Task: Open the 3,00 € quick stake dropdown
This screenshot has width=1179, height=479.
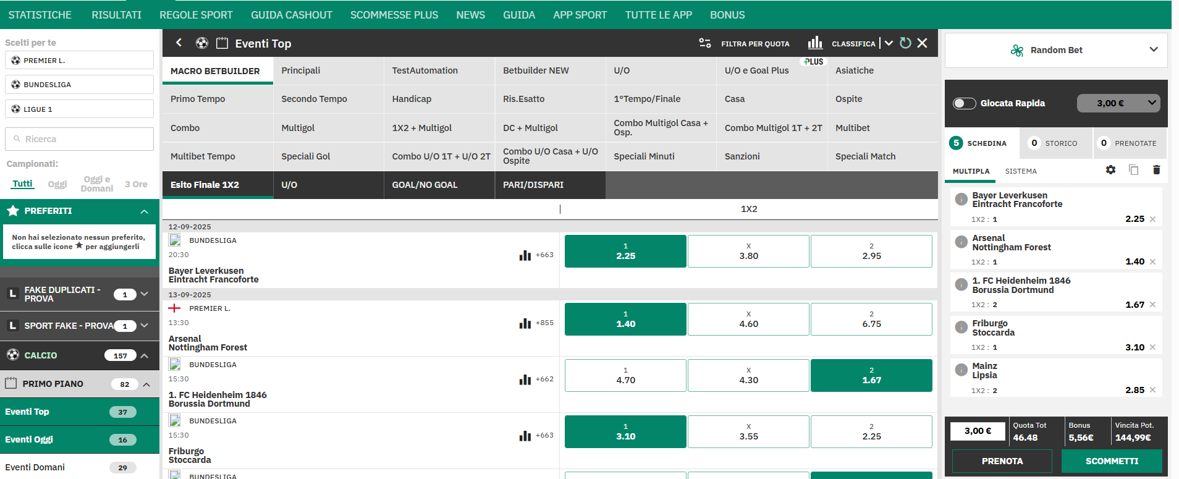Action: (1118, 103)
